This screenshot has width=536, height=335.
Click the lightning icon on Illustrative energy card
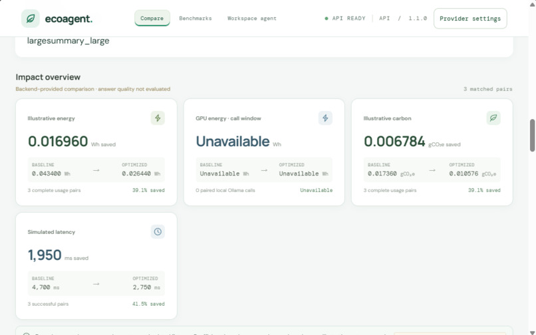tap(158, 118)
